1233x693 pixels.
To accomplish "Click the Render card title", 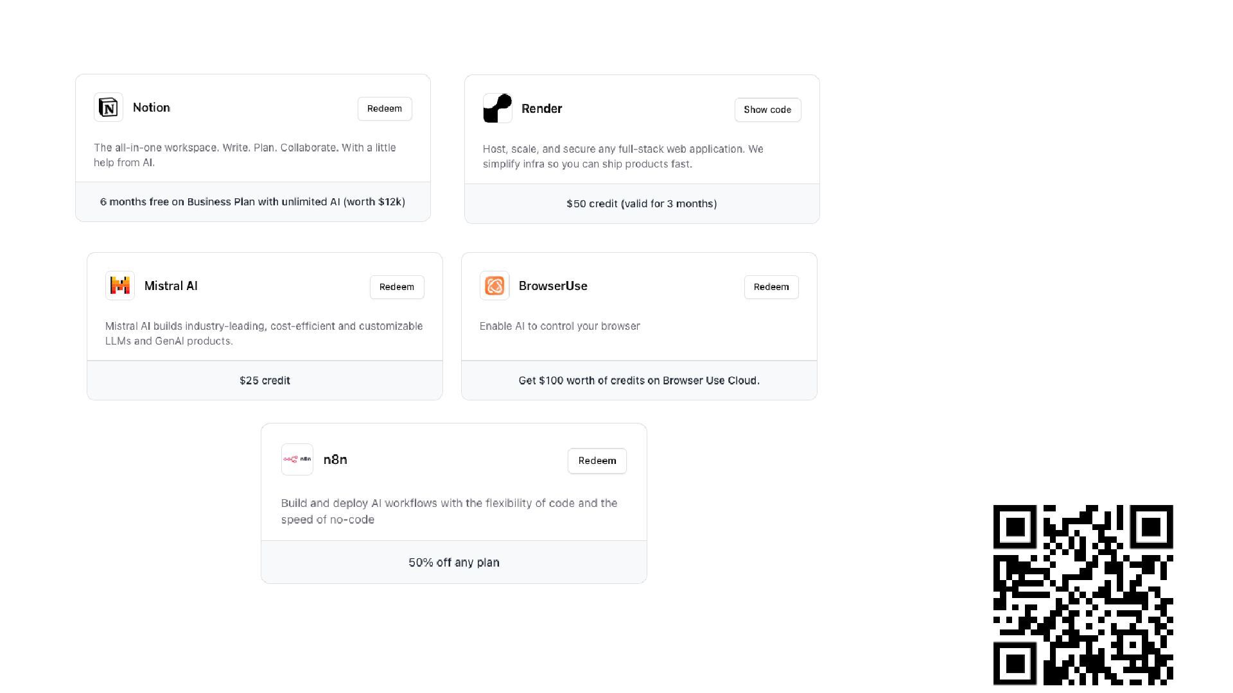I will [541, 109].
